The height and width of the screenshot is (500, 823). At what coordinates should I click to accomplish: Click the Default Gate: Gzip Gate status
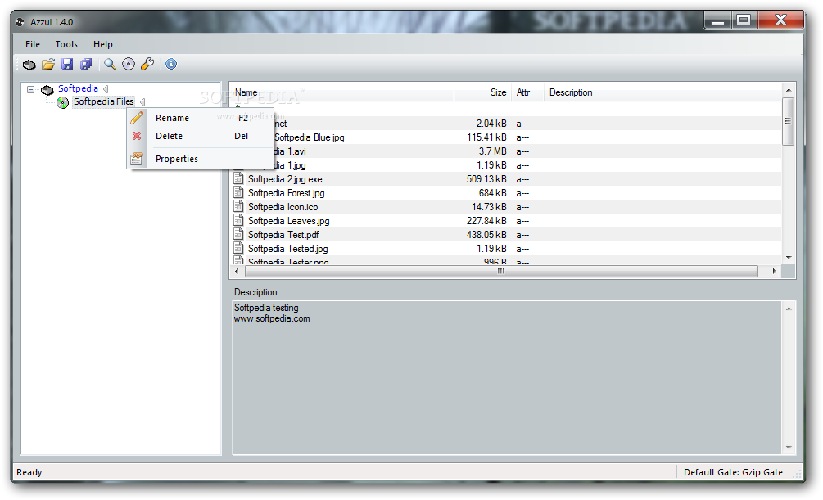pyautogui.click(x=733, y=472)
